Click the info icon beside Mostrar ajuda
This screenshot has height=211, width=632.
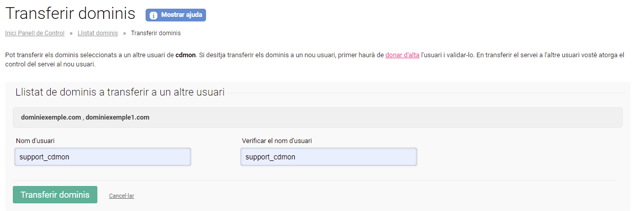pyautogui.click(x=153, y=15)
